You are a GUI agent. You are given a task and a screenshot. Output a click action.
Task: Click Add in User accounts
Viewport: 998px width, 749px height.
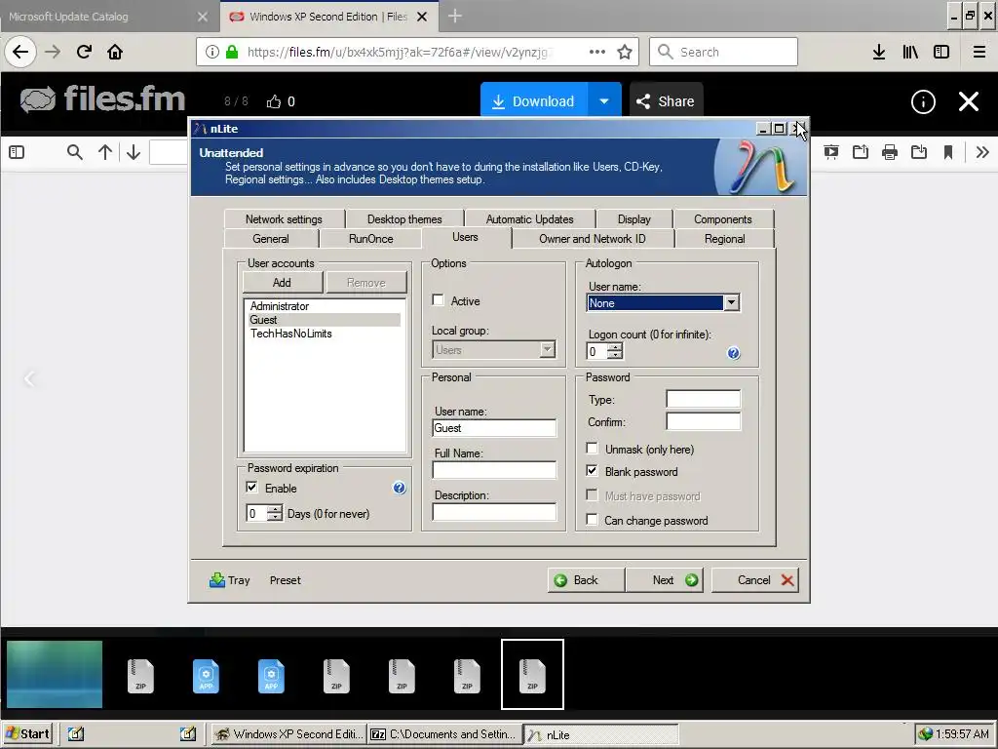click(282, 282)
